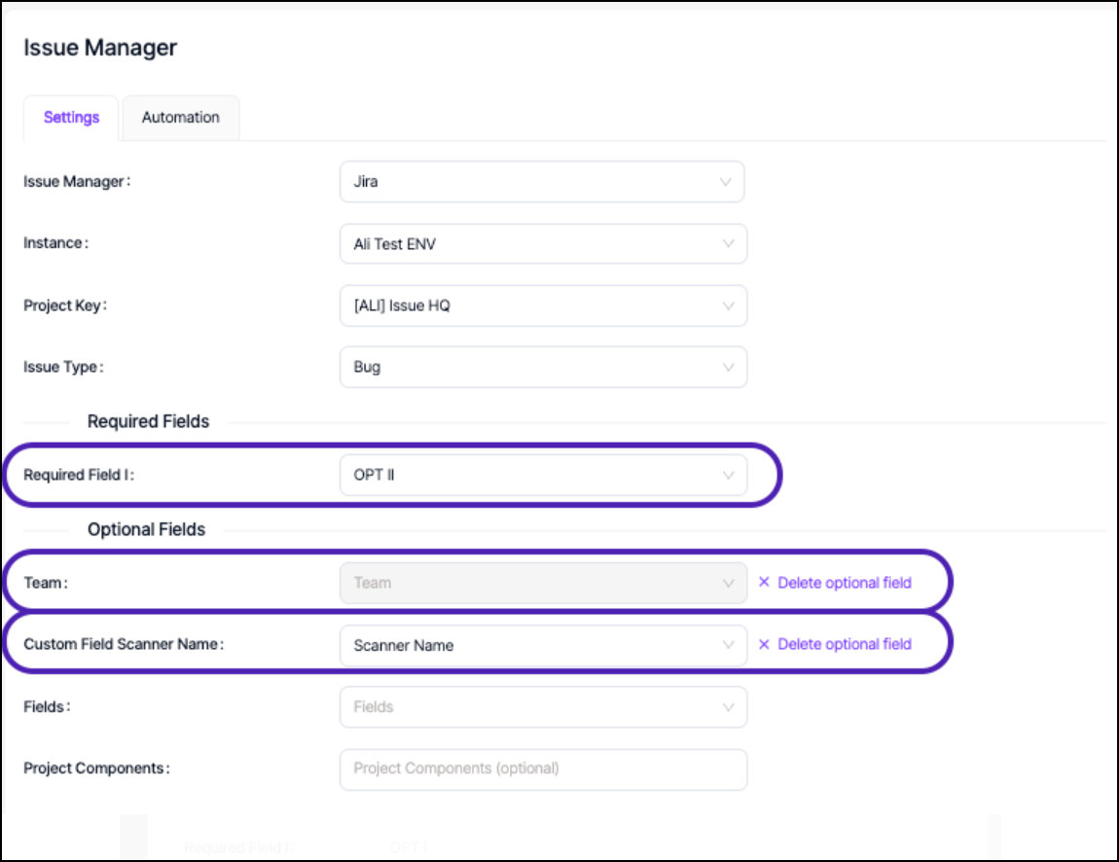Click the chevron arrow in Fields dropdown
1119x862 pixels.
click(x=727, y=707)
